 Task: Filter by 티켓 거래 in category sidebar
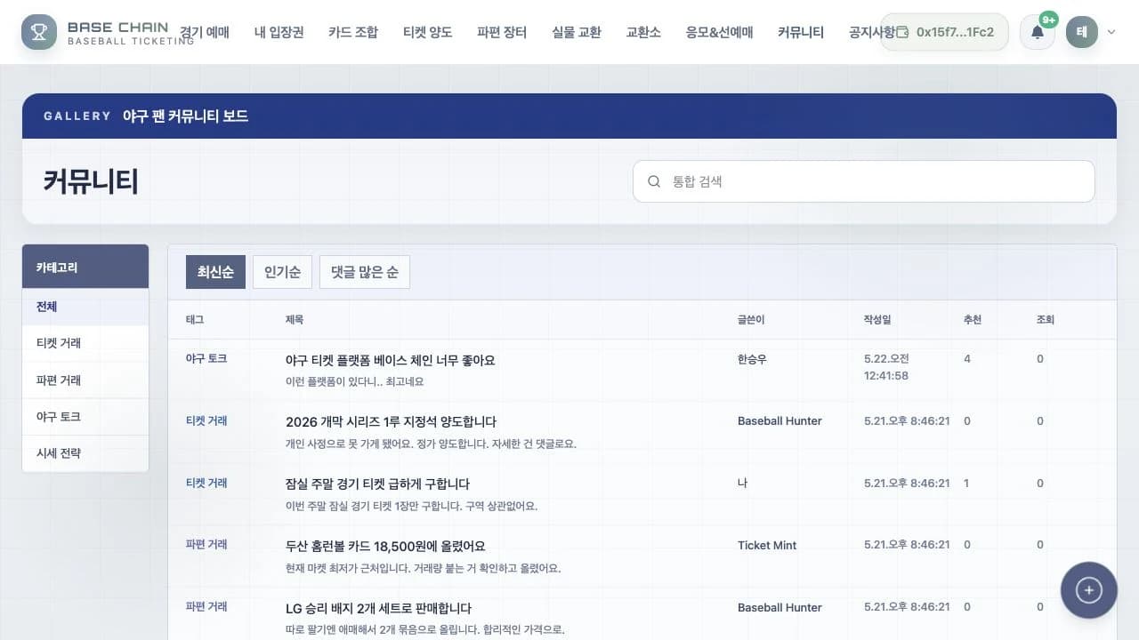pyautogui.click(x=85, y=343)
